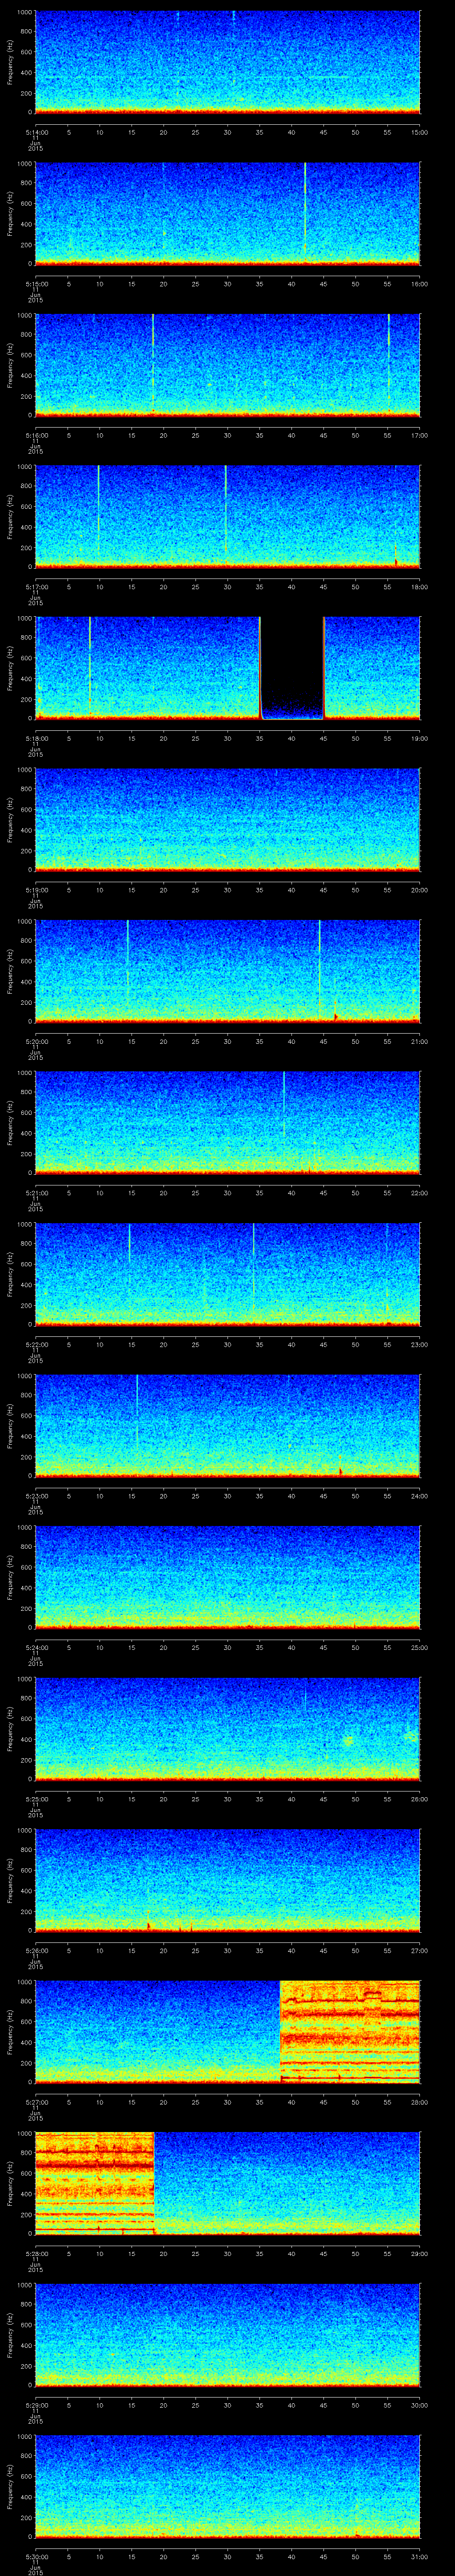This screenshot has width=455, height=2576.
Task: Click the 5:26:00 spectrogram panel
Action: click(x=227, y=1879)
